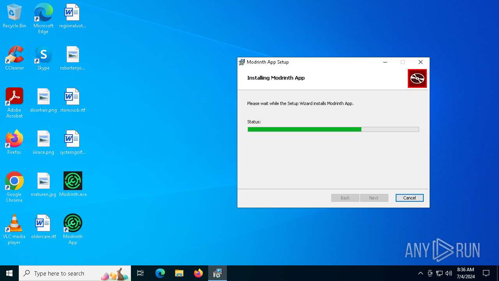Viewport: 499px width, 281px height.
Task: Open the CCleaner desktop shortcut
Action: click(14, 59)
